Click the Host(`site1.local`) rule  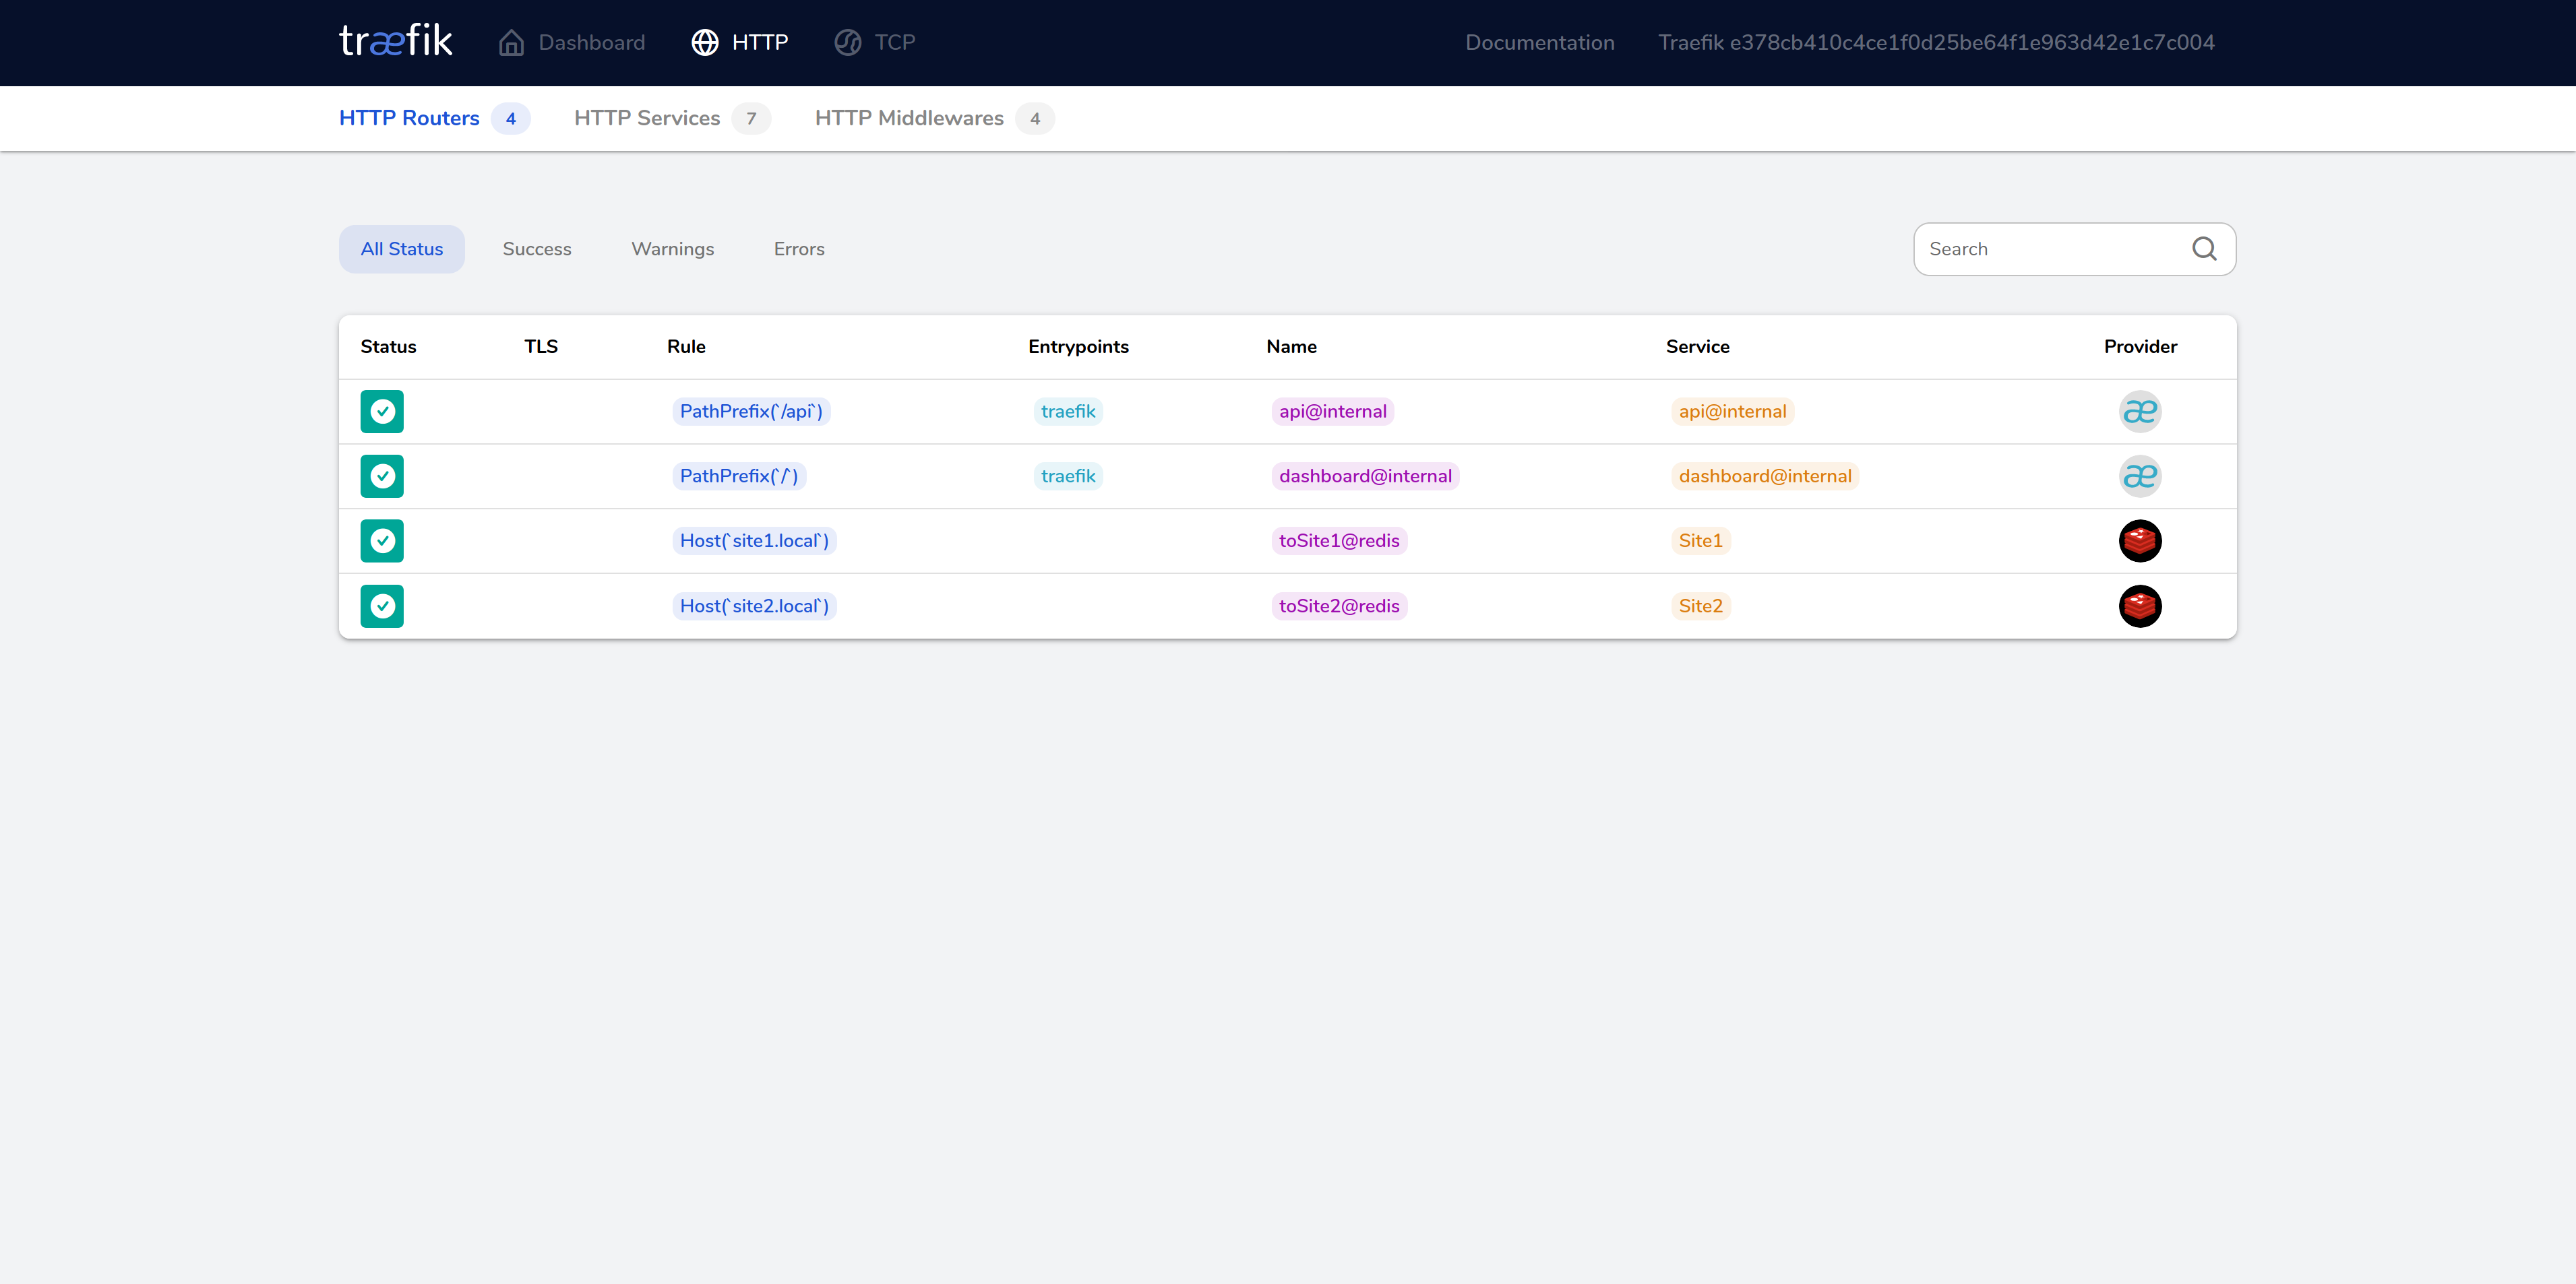pyautogui.click(x=754, y=540)
